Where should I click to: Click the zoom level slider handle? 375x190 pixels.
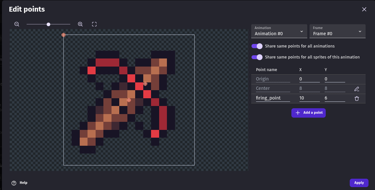(x=48, y=24)
